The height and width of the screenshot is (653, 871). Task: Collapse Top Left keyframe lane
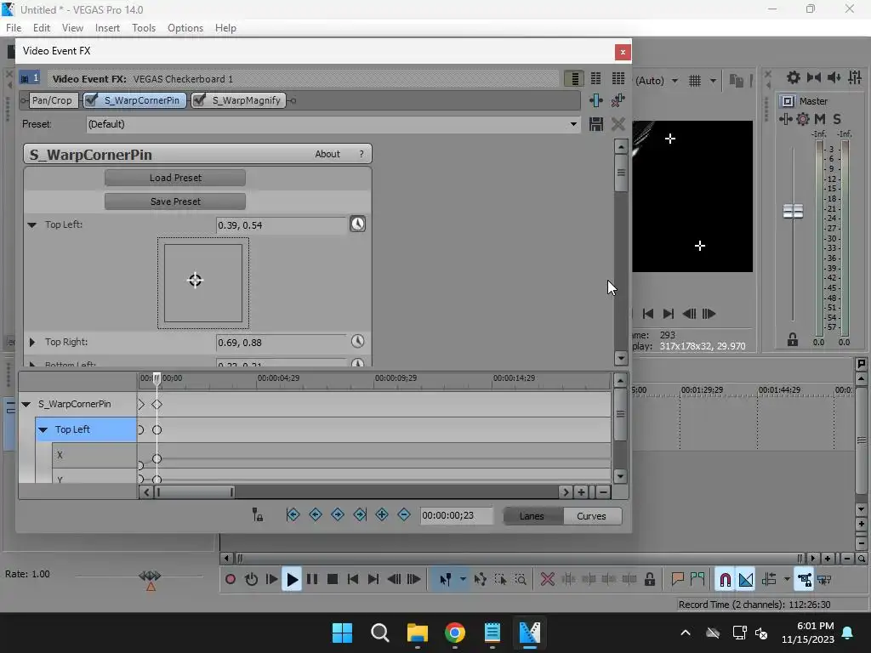pyautogui.click(x=43, y=429)
